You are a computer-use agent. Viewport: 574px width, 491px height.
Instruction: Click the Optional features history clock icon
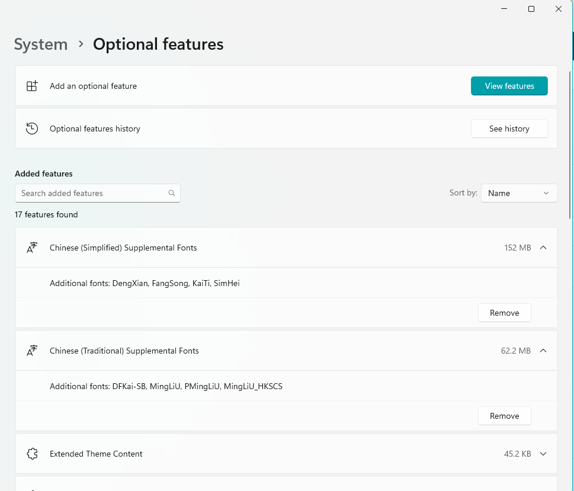[32, 129]
